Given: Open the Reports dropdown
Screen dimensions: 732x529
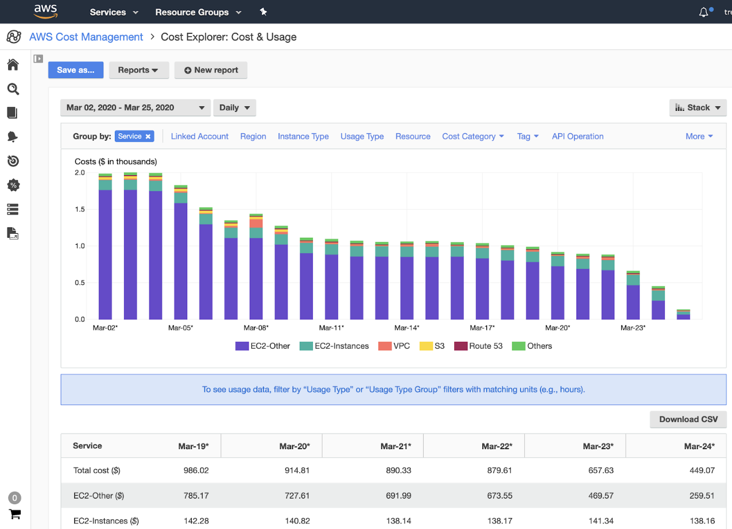Looking at the screenshot, I should [138, 70].
